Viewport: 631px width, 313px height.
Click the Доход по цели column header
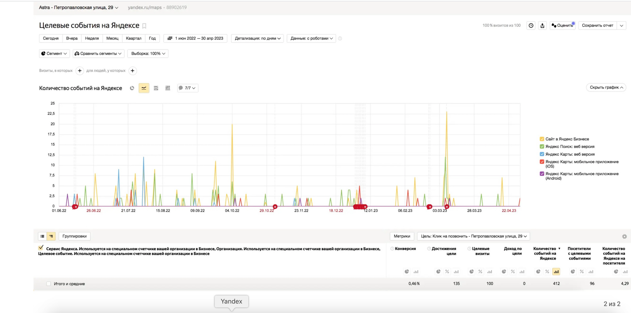[513, 251]
